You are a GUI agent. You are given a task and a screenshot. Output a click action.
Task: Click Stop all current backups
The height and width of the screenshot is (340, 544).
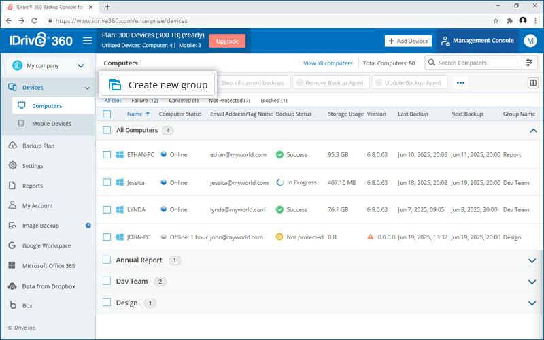click(252, 82)
